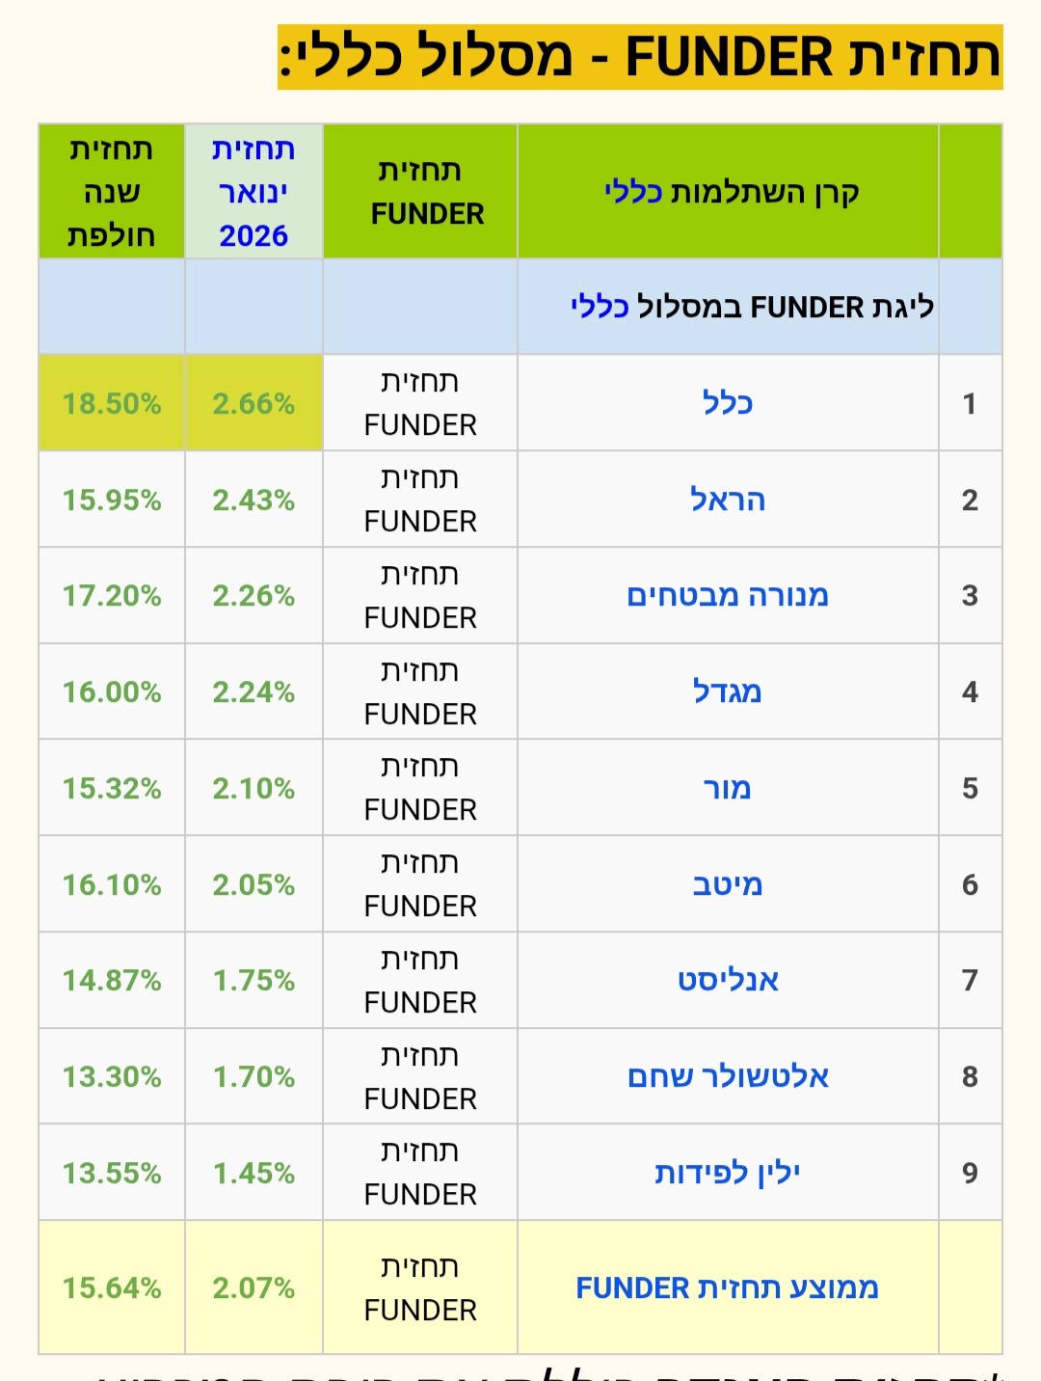Click the yellow page title heading
The image size is (1041, 1381).
[640, 57]
